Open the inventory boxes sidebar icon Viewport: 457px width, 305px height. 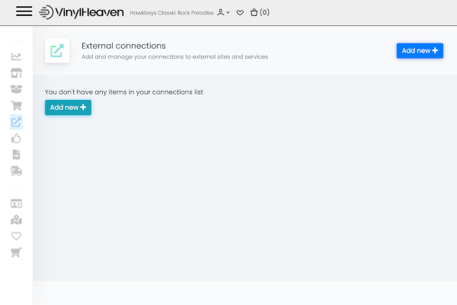tap(16, 89)
